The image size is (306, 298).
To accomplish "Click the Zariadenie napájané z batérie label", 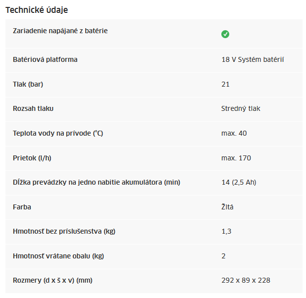I will point(60,31).
